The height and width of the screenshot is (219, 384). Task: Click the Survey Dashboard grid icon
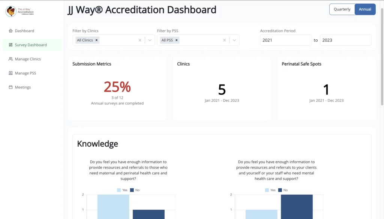pos(10,45)
